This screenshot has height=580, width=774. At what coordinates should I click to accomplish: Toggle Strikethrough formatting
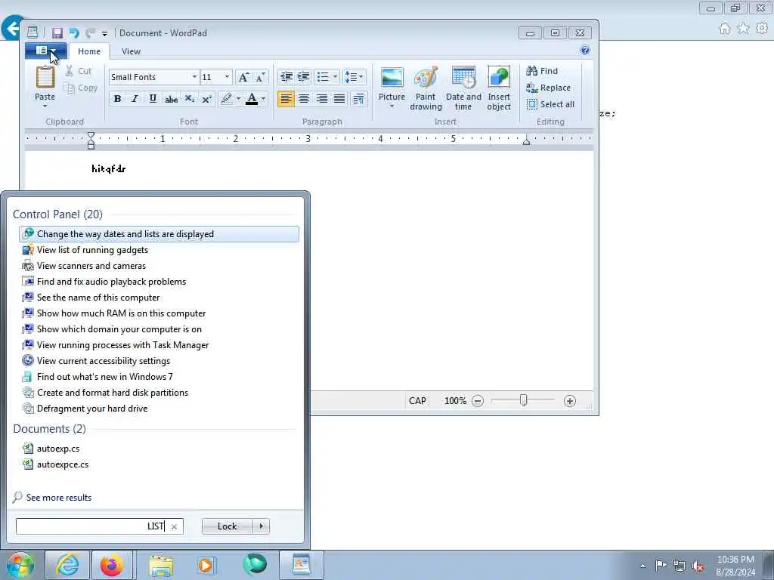pyautogui.click(x=171, y=99)
